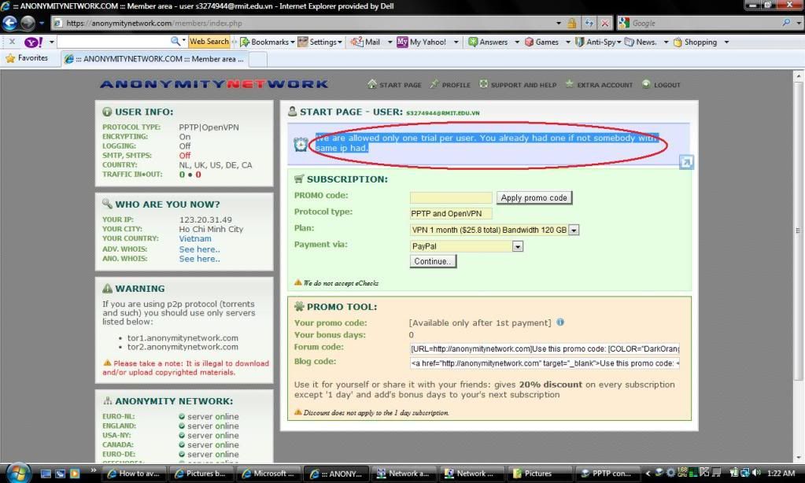Click the Forum code text field

click(545, 348)
